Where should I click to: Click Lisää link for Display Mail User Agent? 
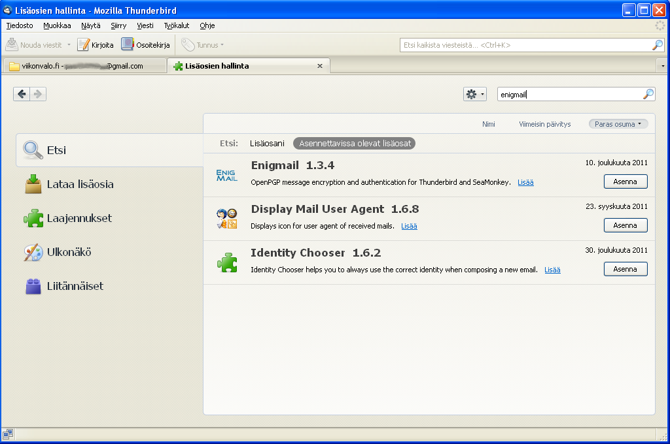[409, 226]
